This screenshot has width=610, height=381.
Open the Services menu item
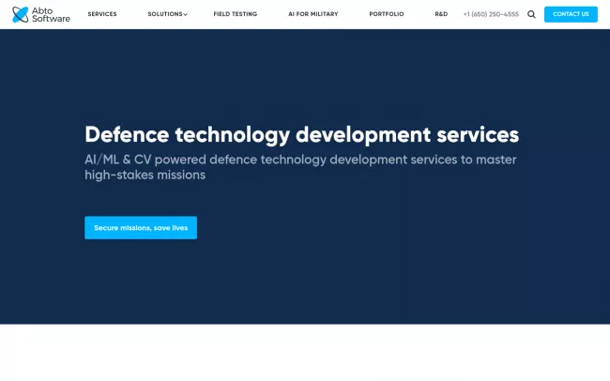pyautogui.click(x=102, y=15)
